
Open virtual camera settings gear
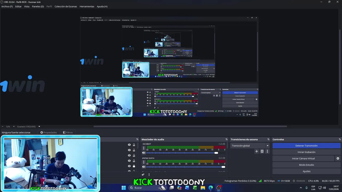[x=338, y=158]
